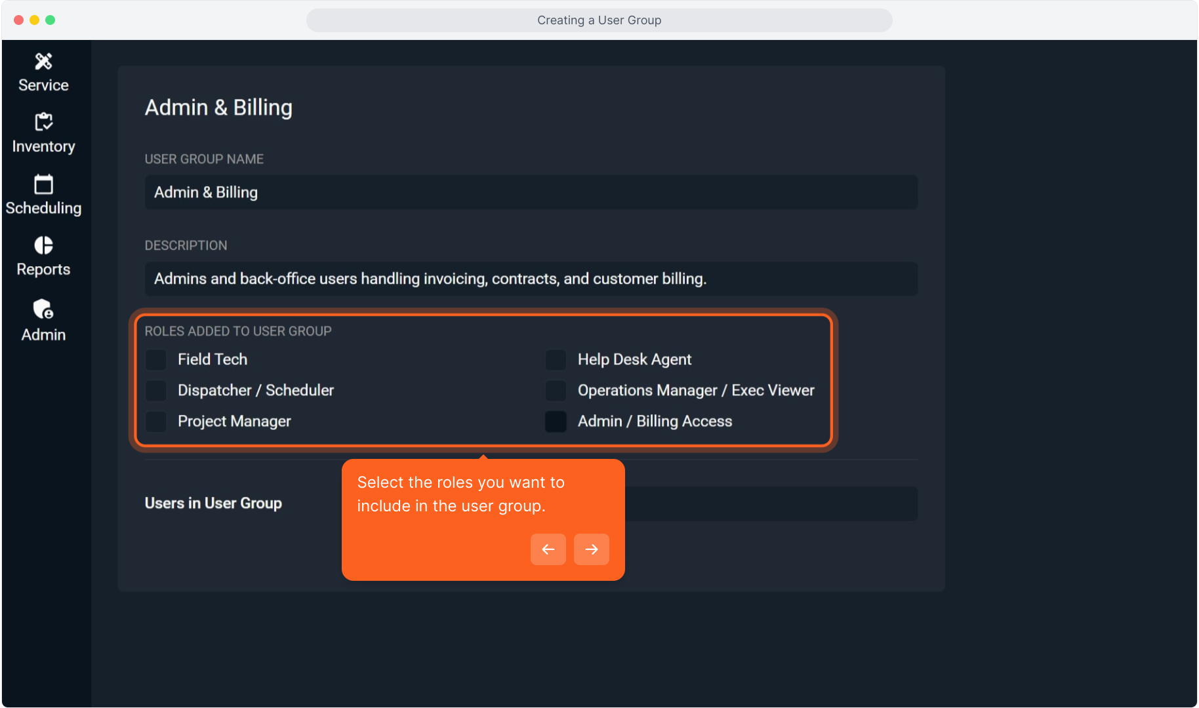The width and height of the screenshot is (1199, 708).
Task: Focus the Description text field
Action: (531, 279)
